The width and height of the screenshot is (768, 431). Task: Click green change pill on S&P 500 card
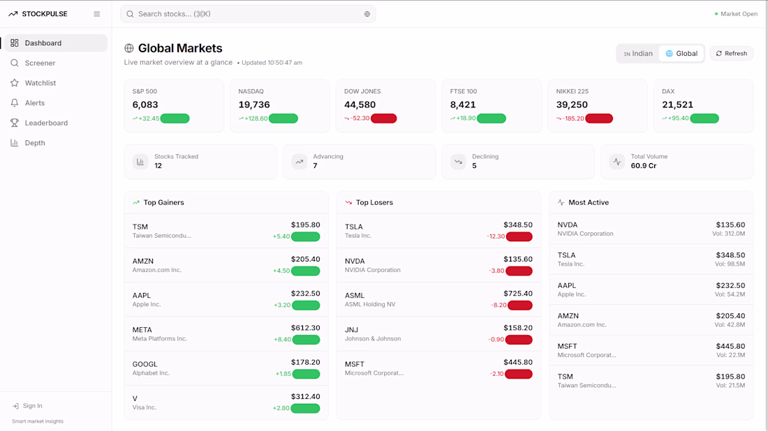pos(175,119)
